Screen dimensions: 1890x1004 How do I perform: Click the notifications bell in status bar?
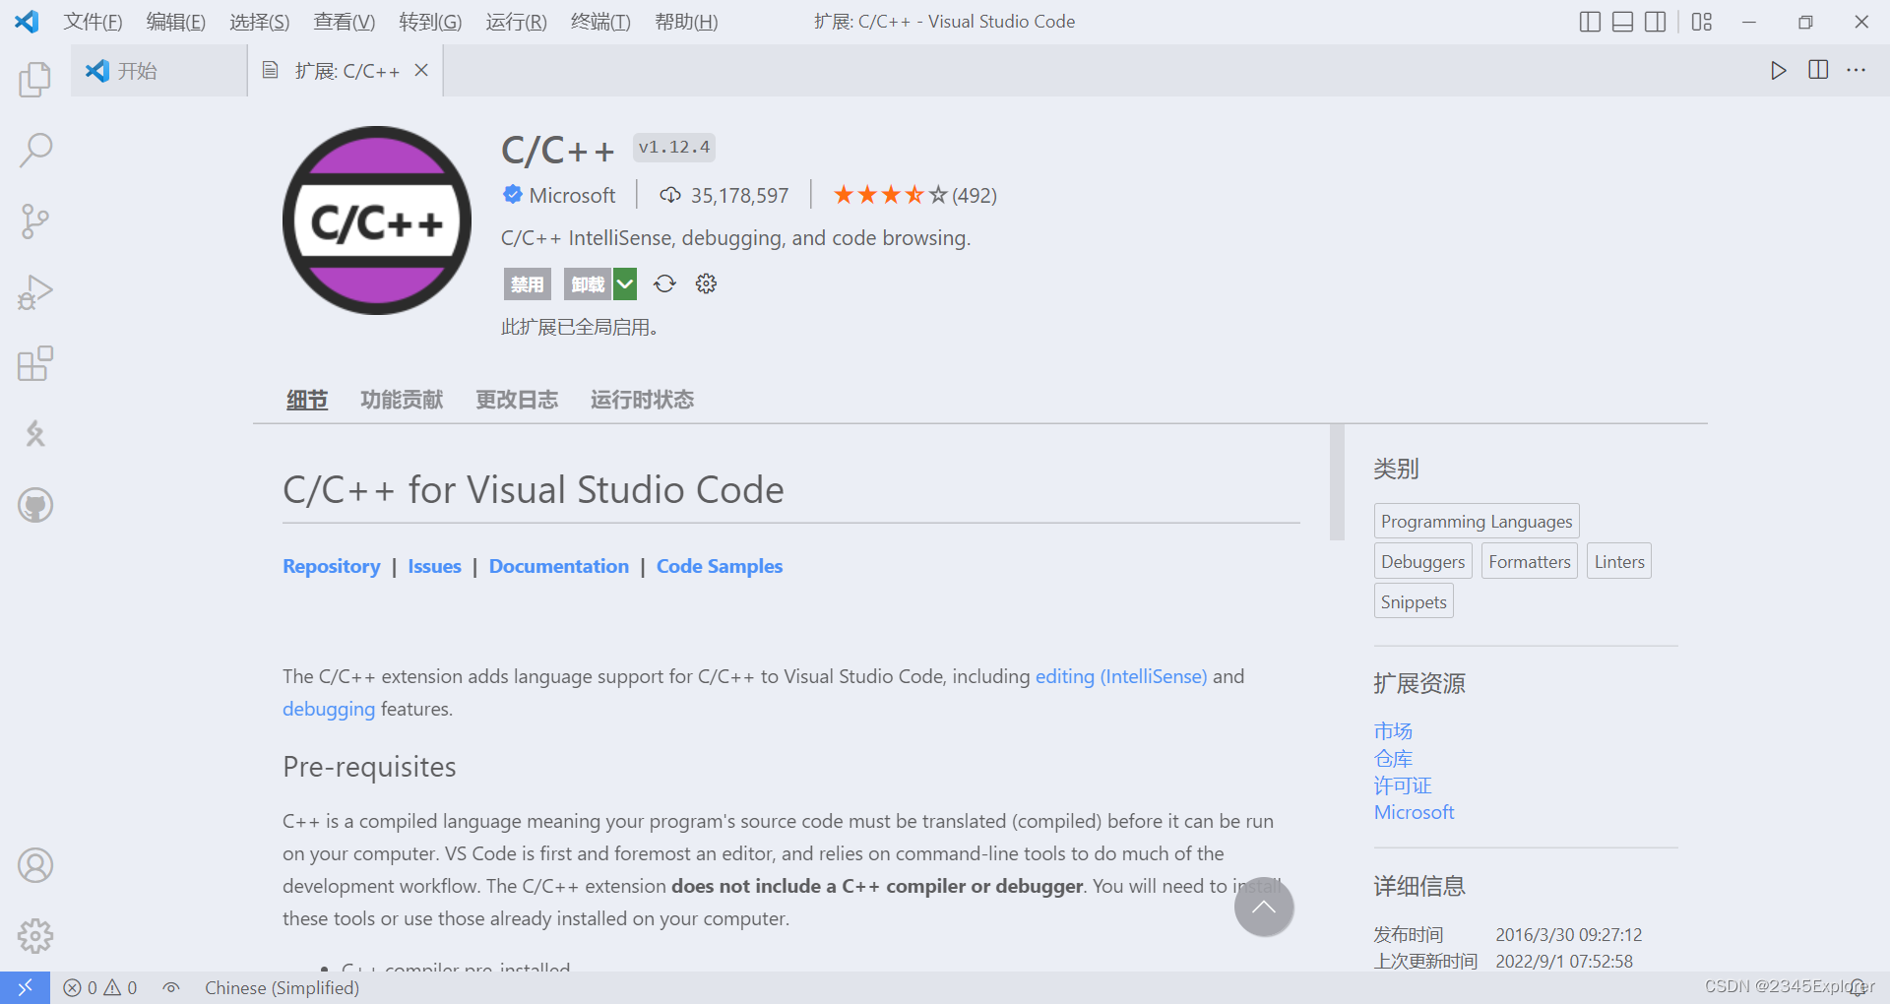pyautogui.click(x=1858, y=987)
